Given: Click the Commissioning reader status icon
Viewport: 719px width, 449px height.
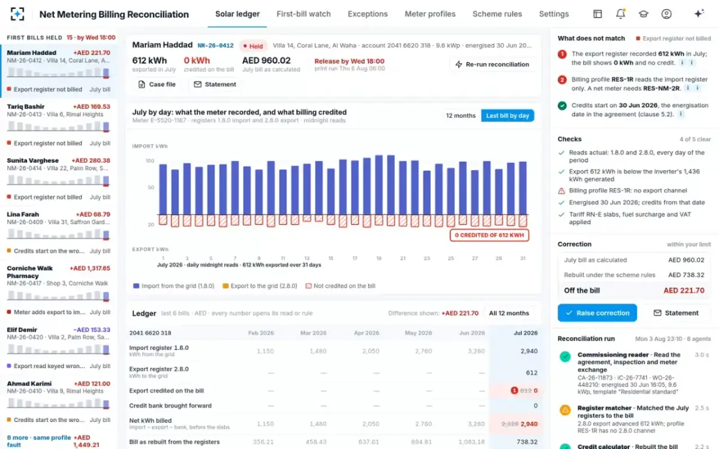Looking at the screenshot, I should (x=564, y=357).
